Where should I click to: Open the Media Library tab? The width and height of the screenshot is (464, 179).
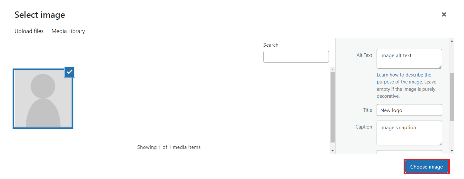[68, 31]
